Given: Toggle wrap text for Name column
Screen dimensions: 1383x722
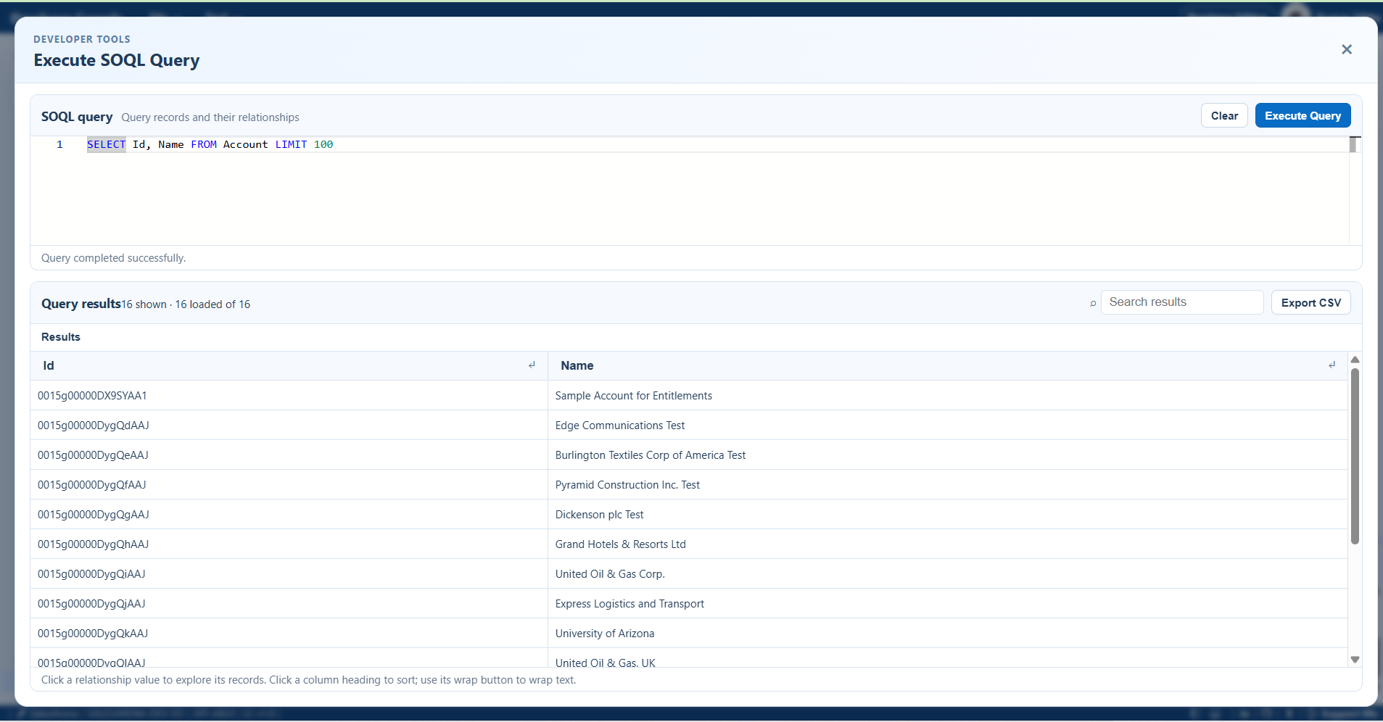Looking at the screenshot, I should coord(1332,365).
